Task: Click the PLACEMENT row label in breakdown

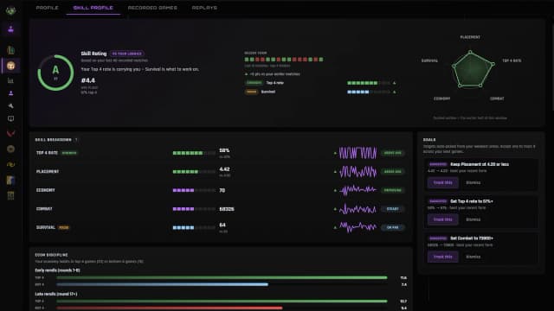Action: 48,171
